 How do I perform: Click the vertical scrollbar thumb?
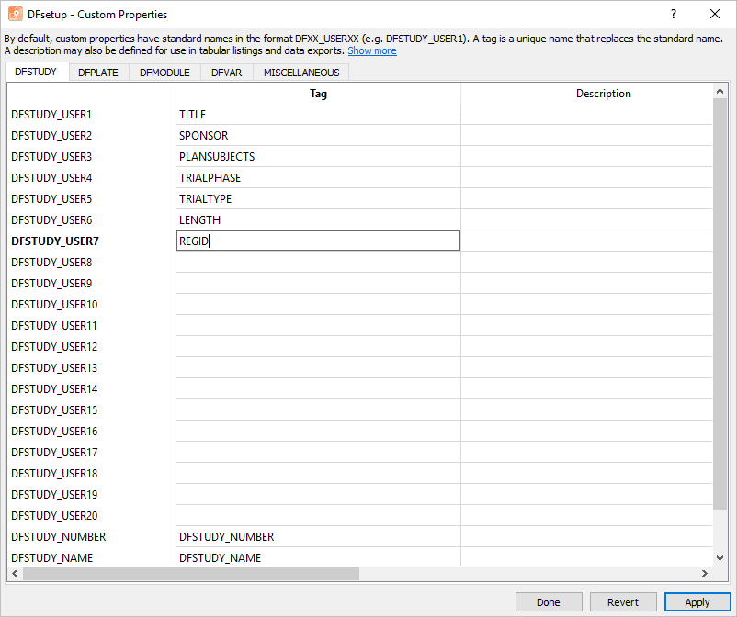tap(720, 304)
